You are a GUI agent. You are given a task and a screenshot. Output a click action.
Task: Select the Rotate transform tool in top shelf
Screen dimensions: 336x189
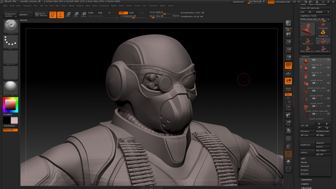[x=84, y=15]
